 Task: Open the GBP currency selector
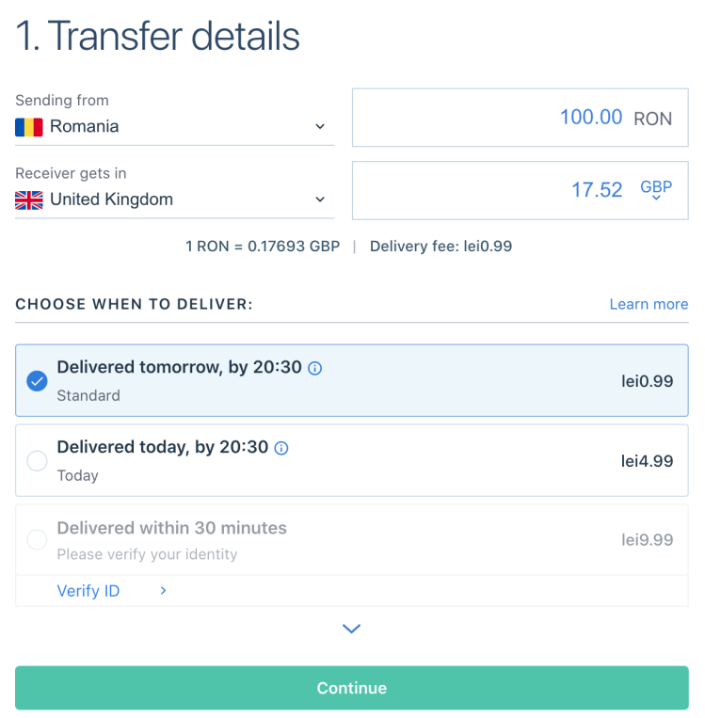(x=656, y=190)
